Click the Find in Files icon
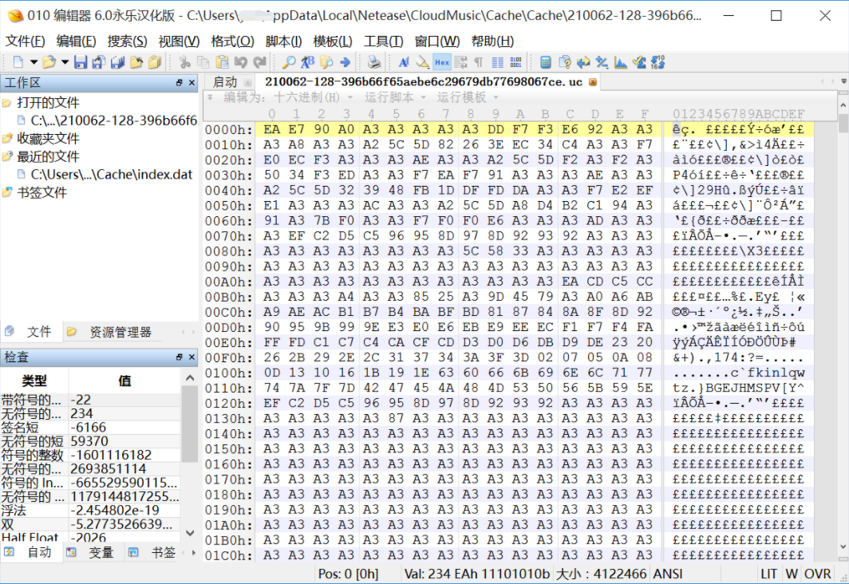The image size is (849, 584). click(326, 62)
